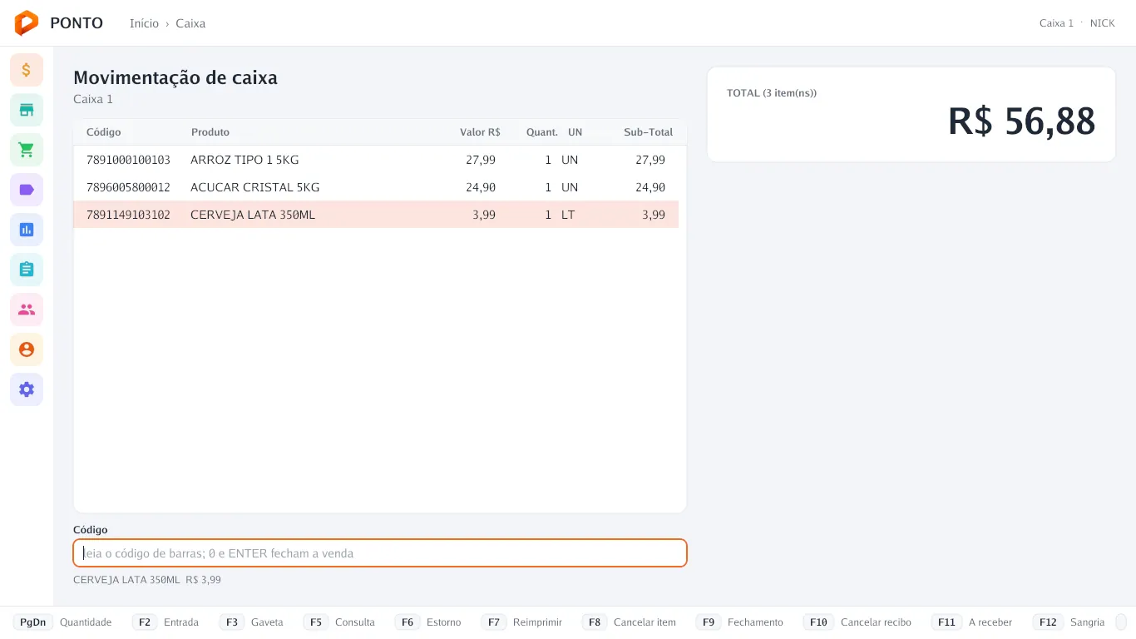Click the F5 Consulta shortcut
1136x639 pixels.
(339, 622)
